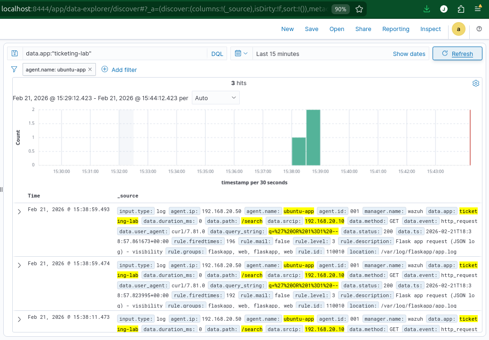Open the calendar quick date menu
This screenshot has height=340, width=489.
(241, 53)
